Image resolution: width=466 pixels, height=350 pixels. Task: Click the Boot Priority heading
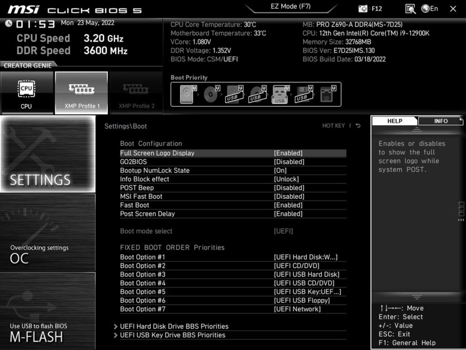(x=189, y=77)
